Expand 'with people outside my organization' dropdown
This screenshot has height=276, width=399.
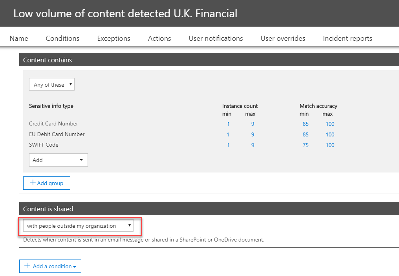[78, 226]
